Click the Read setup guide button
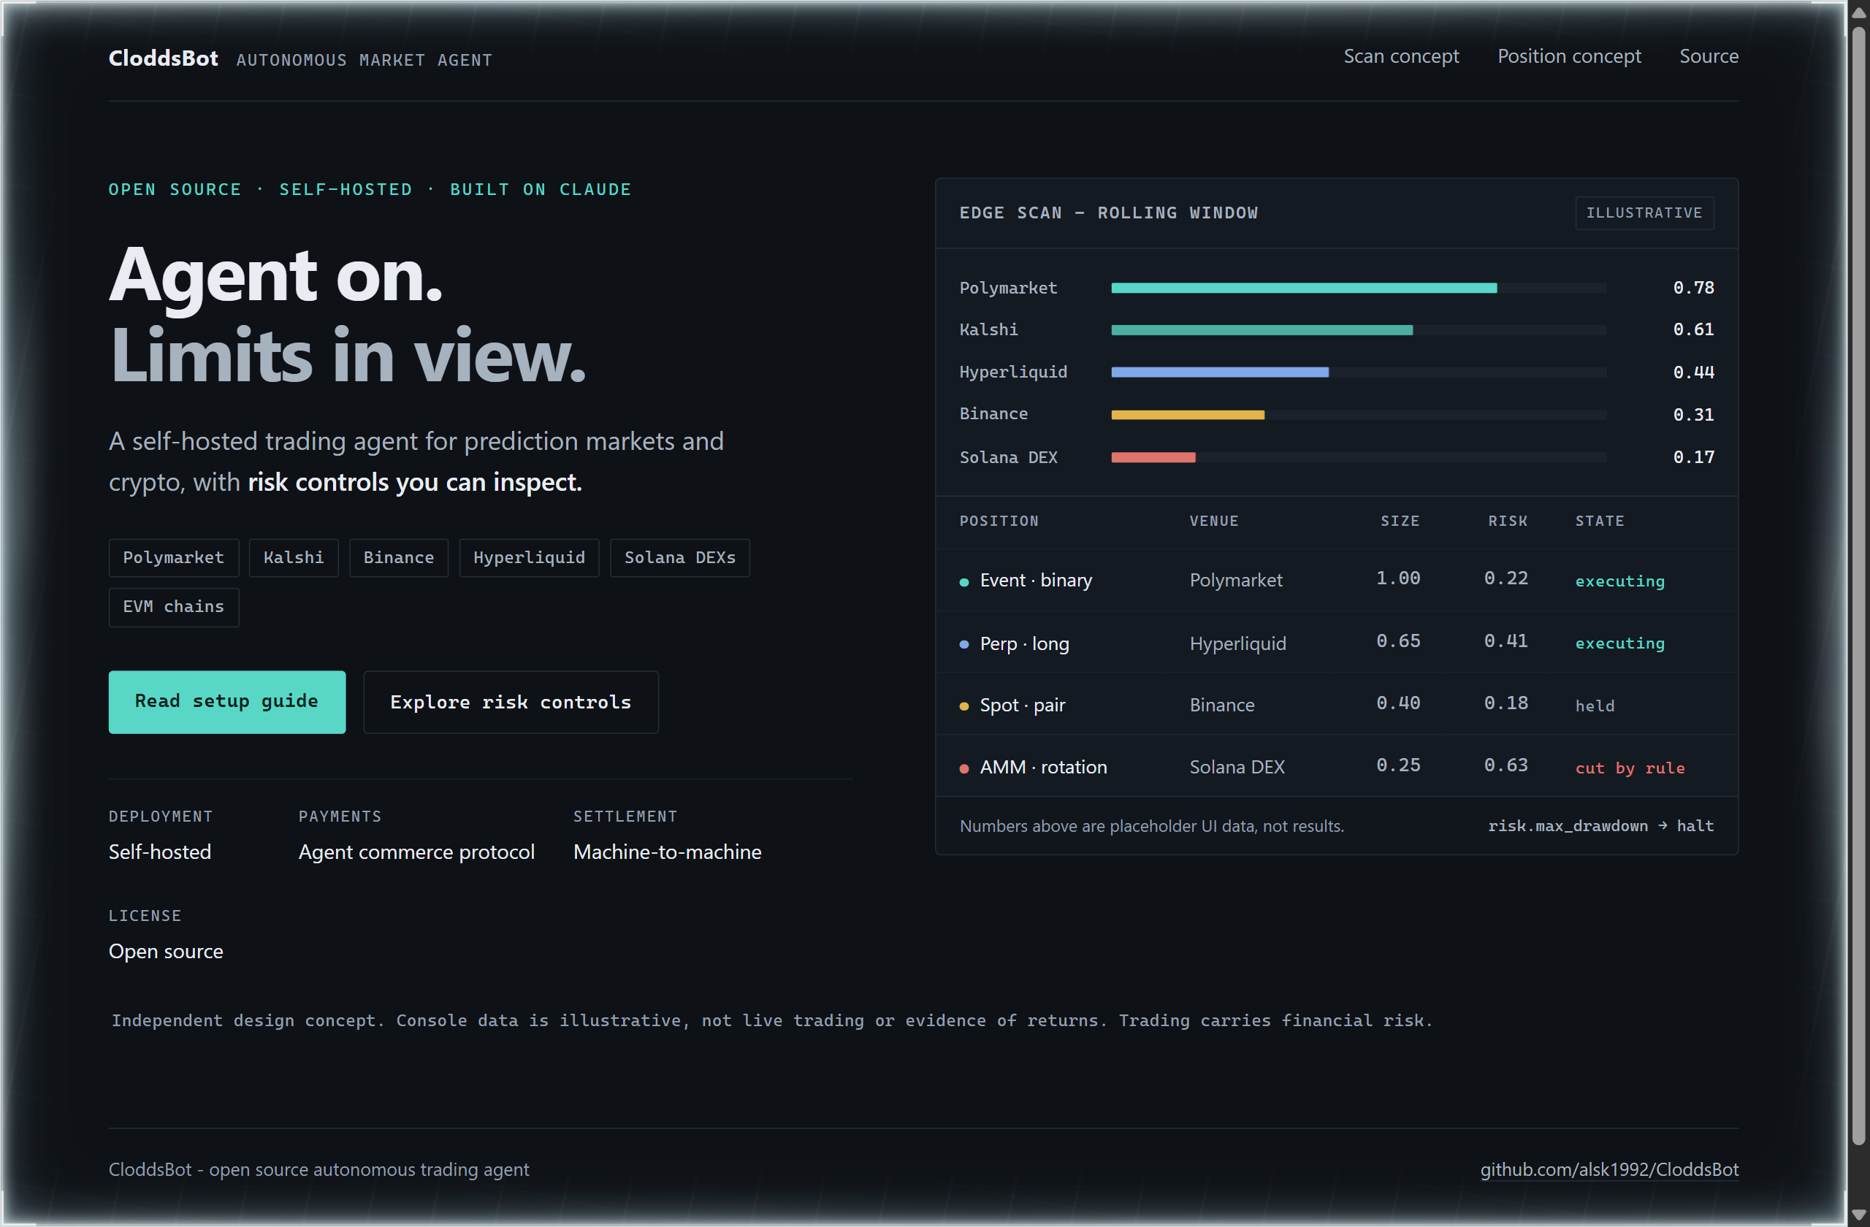This screenshot has height=1227, width=1870. click(227, 701)
